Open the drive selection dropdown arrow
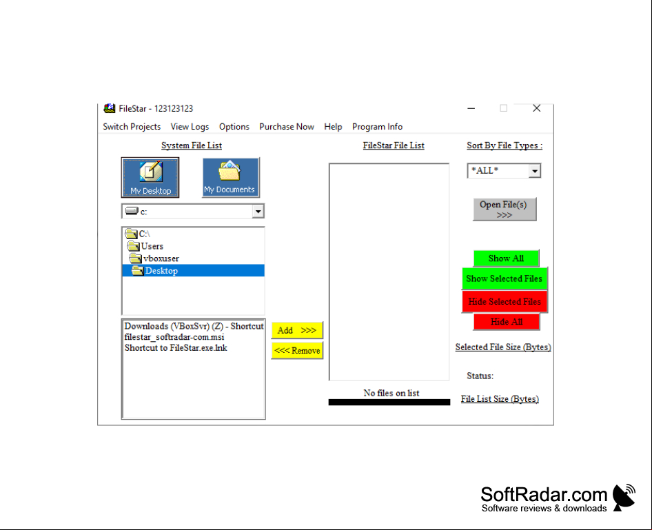 (x=258, y=211)
